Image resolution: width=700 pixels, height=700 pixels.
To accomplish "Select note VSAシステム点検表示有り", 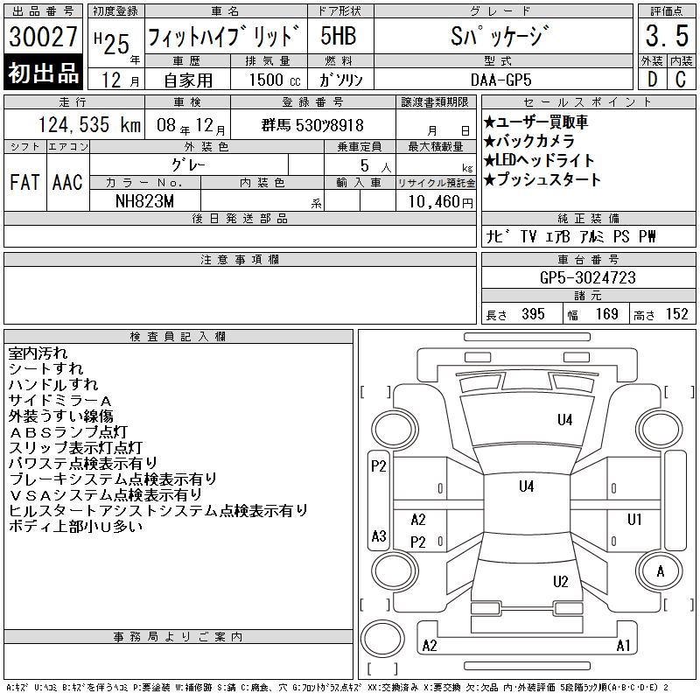I will point(105,494).
